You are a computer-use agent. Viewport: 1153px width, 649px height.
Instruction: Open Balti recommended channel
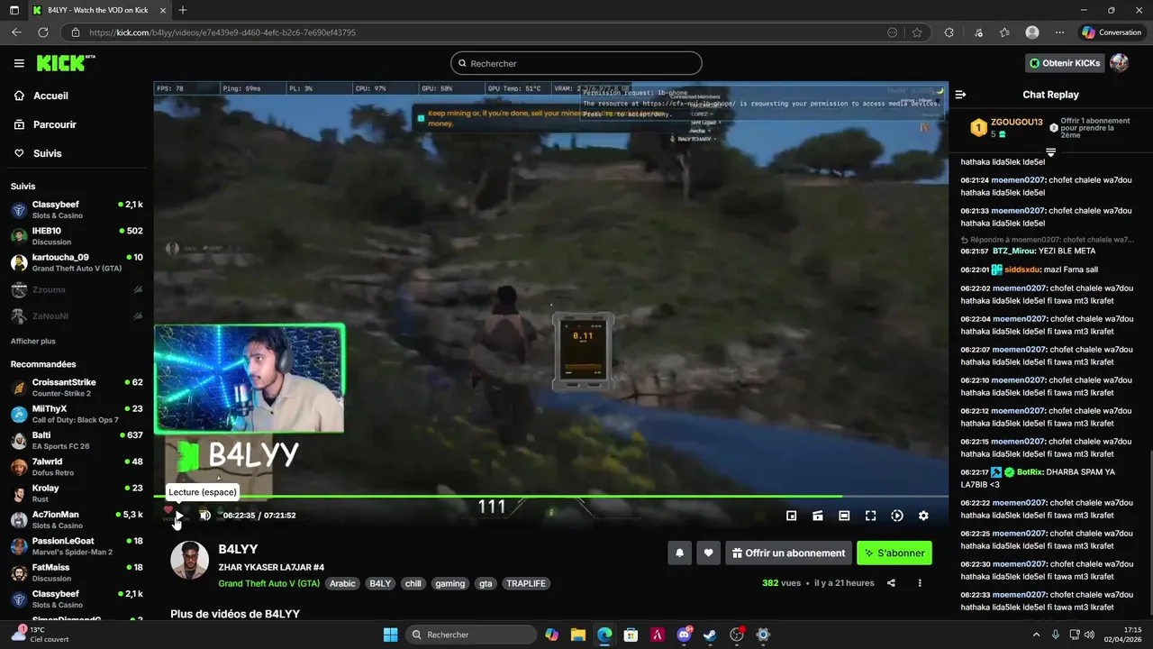coord(77,441)
